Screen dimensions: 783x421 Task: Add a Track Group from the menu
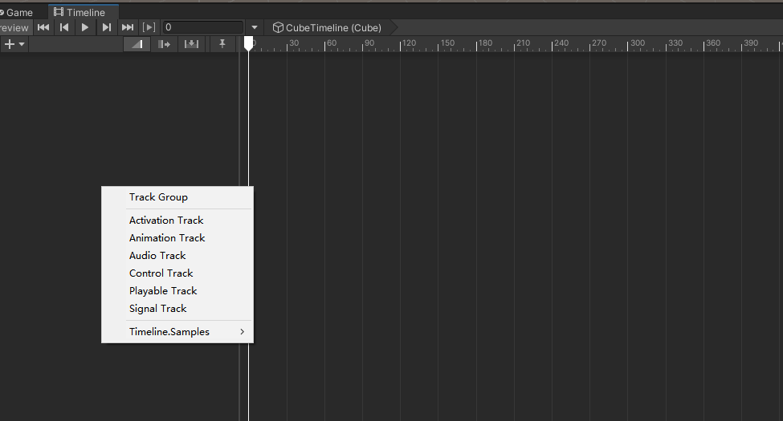click(158, 197)
